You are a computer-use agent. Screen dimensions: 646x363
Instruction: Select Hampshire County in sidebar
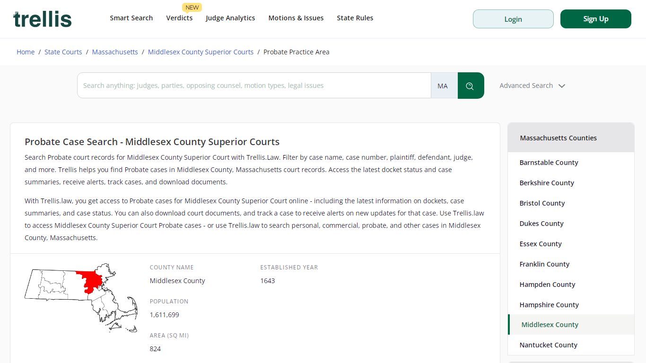click(x=549, y=305)
